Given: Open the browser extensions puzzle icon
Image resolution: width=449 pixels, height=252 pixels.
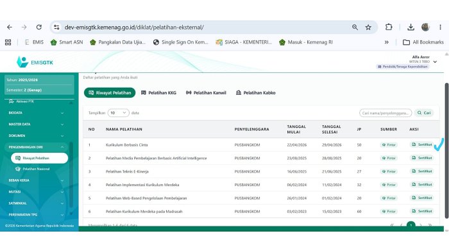Looking at the screenshot, I should pos(389,27).
